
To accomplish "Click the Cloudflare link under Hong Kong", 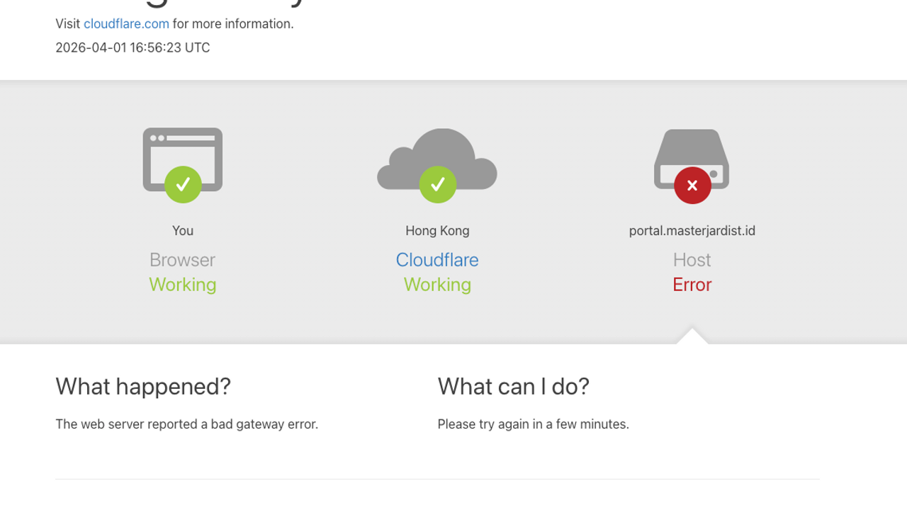I will [437, 260].
